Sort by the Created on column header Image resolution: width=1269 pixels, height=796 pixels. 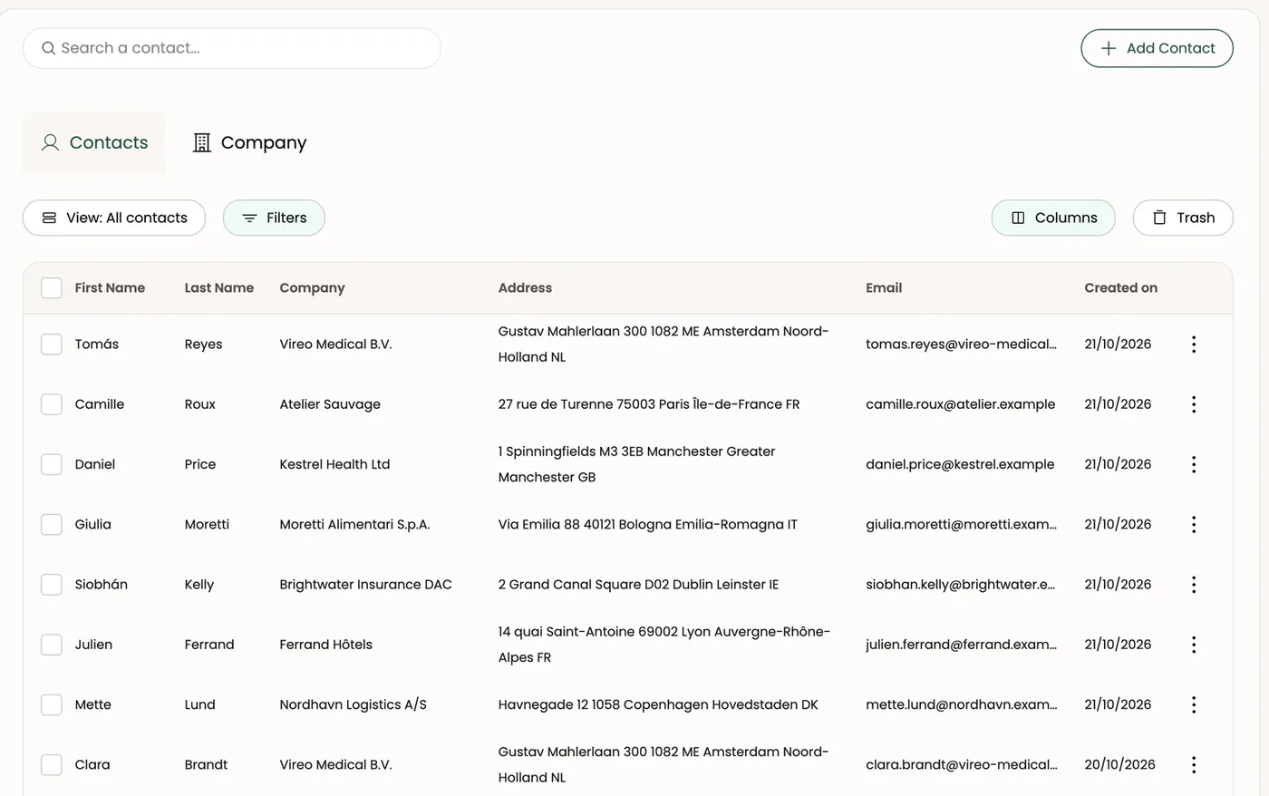[1120, 288]
